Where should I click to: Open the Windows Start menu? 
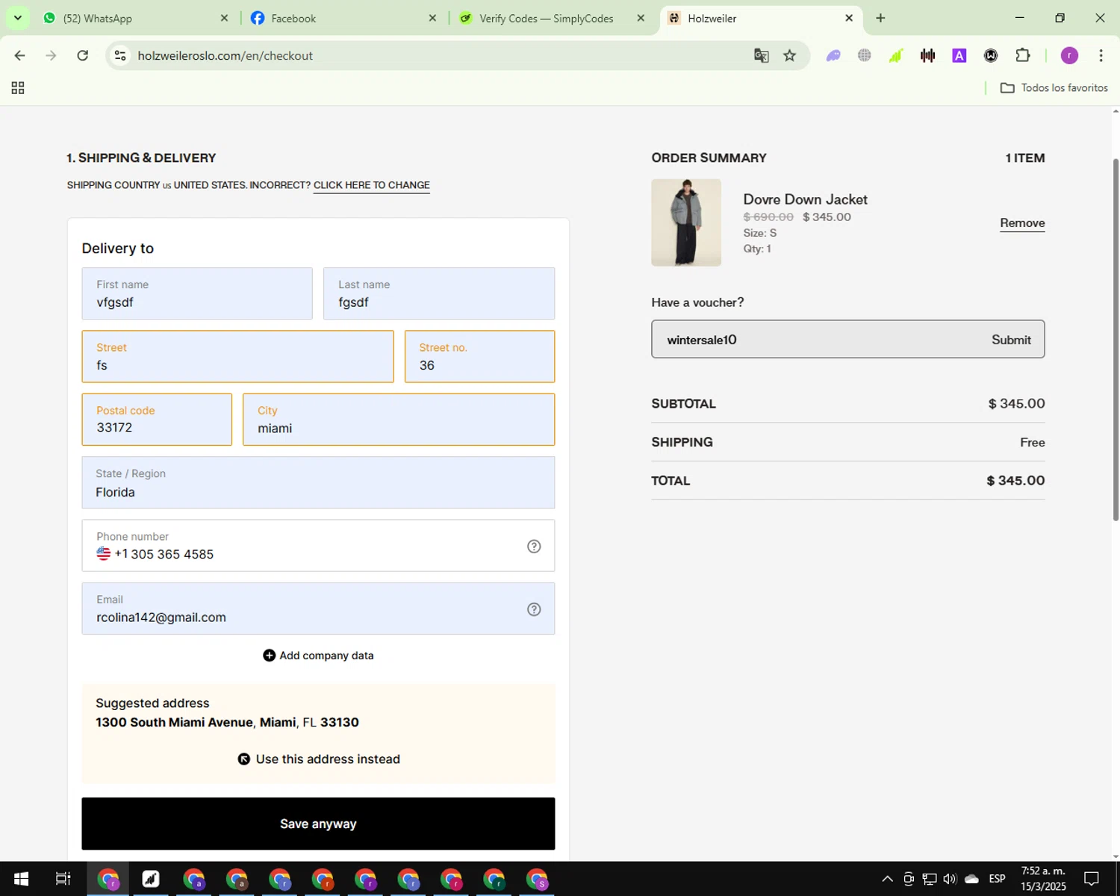[21, 879]
